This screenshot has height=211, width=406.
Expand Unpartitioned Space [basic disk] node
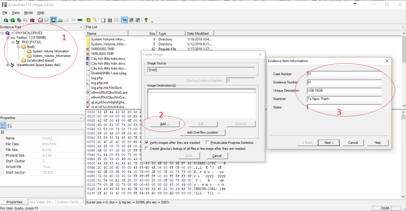[8, 65]
